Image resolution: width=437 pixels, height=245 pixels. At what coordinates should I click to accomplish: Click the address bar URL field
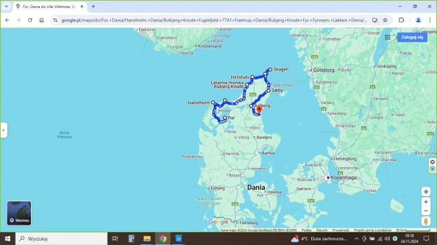click(214, 20)
